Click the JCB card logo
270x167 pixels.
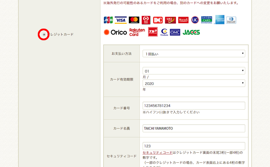click(108, 20)
